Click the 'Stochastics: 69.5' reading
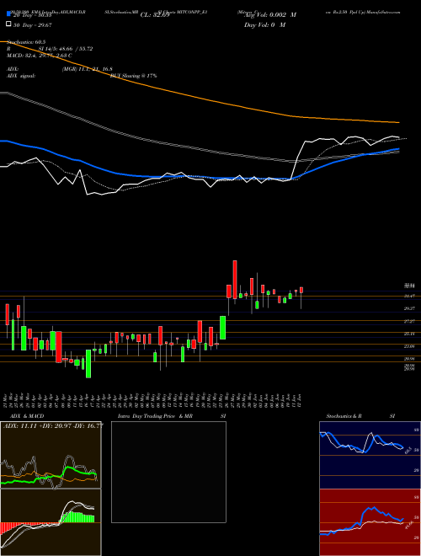Screen dimensions: 421x556 26,42
